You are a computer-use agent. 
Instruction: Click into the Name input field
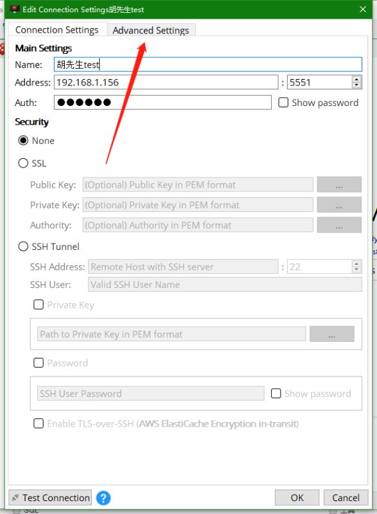208,64
